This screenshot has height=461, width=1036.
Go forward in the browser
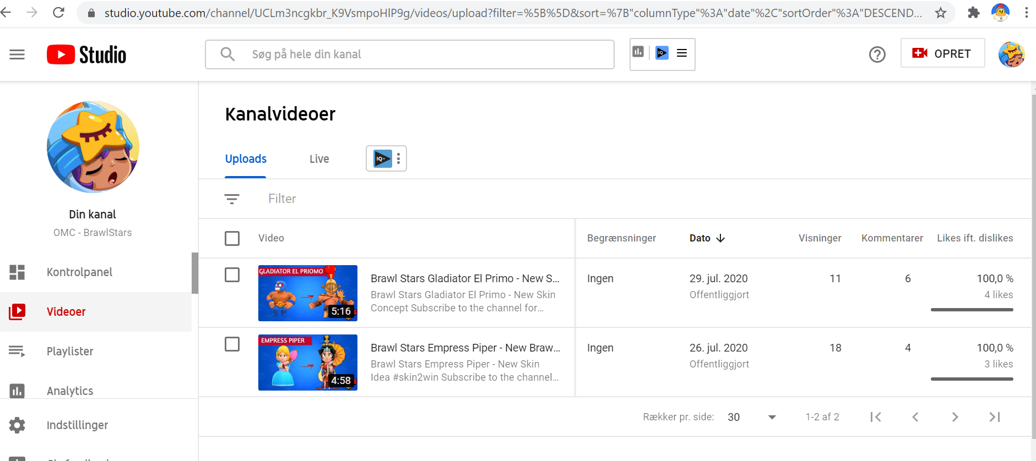pos(32,12)
